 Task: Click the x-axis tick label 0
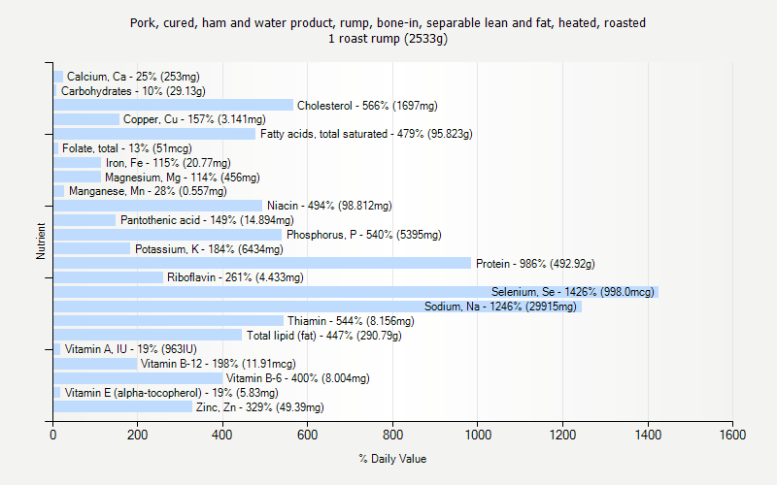[x=53, y=435]
